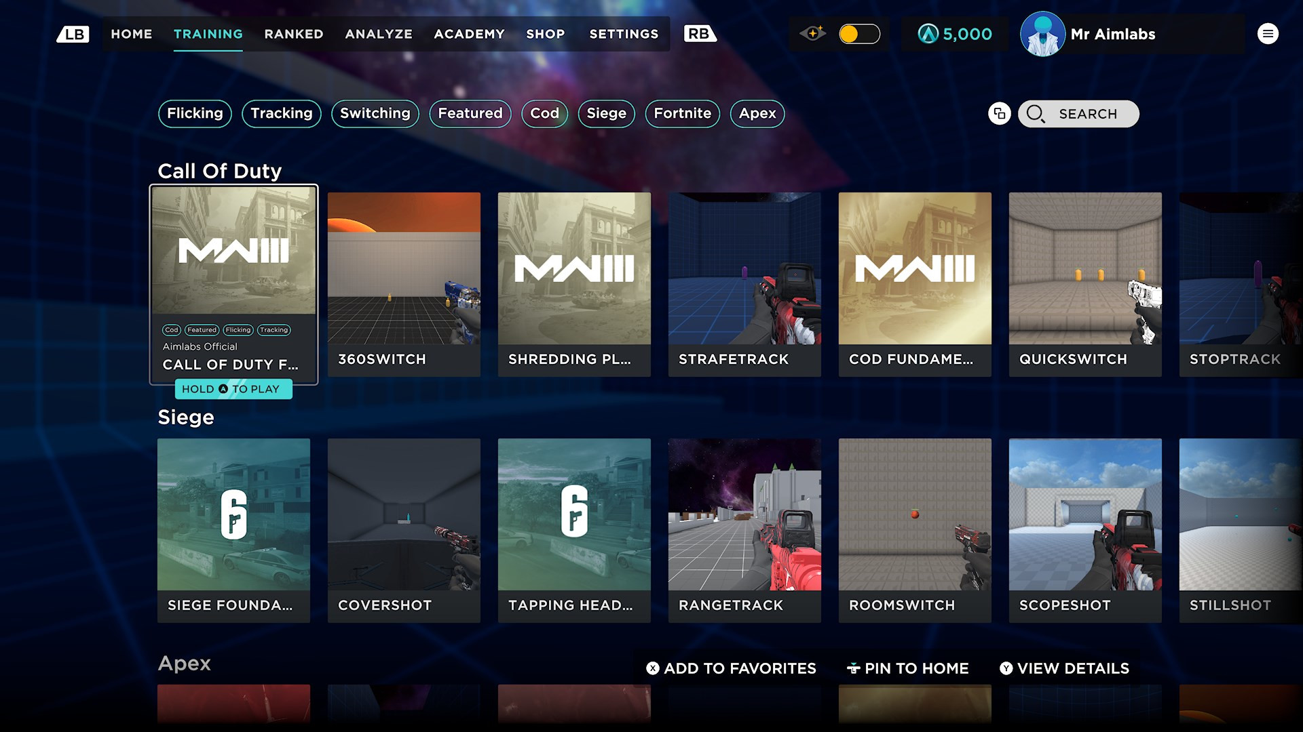The width and height of the screenshot is (1303, 732).
Task: Click Mr Aimlabs profile avatar
Action: (1042, 33)
